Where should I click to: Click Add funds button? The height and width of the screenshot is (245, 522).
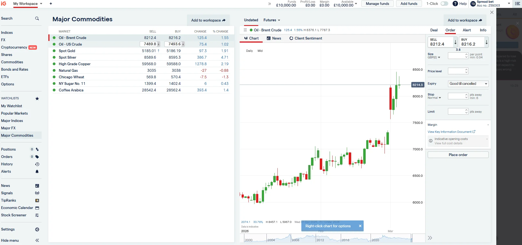[409, 4]
